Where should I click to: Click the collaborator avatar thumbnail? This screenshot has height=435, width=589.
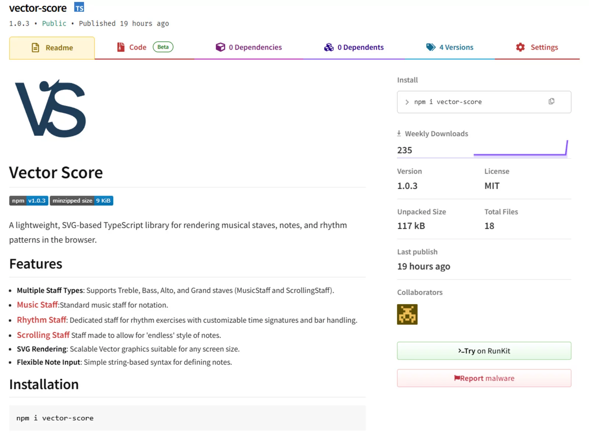click(407, 314)
